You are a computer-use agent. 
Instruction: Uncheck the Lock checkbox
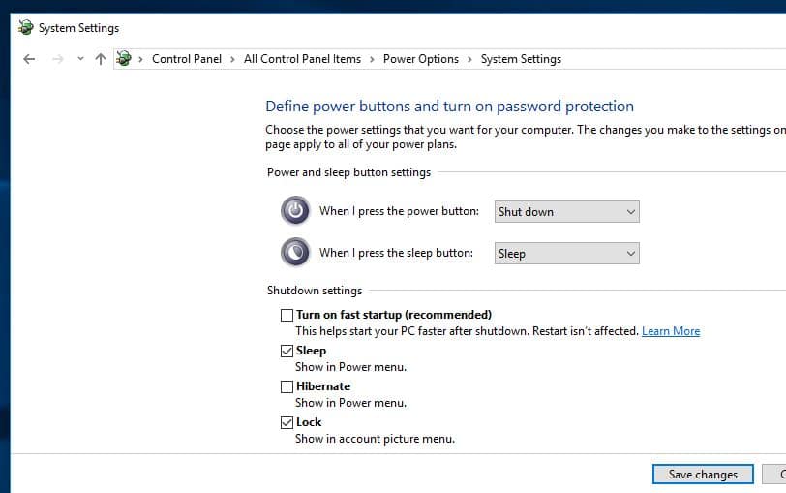point(287,422)
